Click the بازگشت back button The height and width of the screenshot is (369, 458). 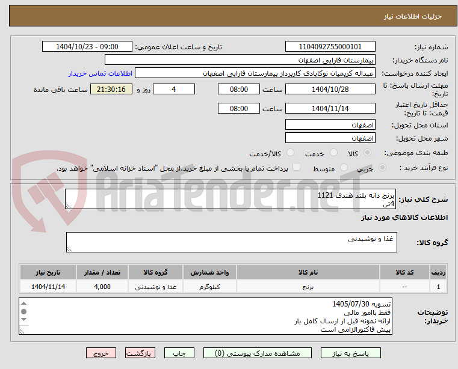tap(140, 353)
